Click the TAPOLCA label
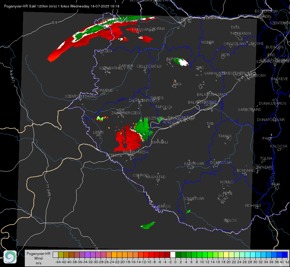This screenshot has width=290, height=267. click(x=164, y=107)
